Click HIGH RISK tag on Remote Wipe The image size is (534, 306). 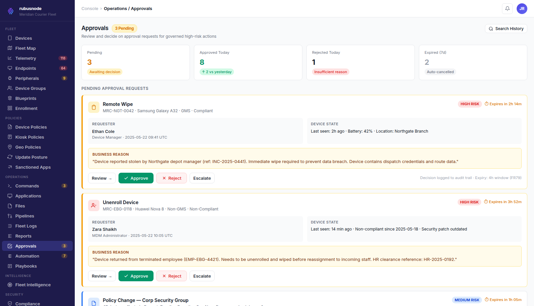click(470, 104)
